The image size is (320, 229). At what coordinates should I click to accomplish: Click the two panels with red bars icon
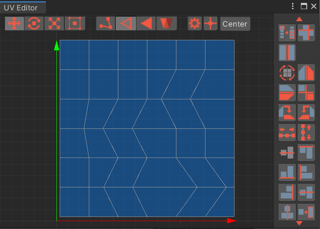(287, 52)
